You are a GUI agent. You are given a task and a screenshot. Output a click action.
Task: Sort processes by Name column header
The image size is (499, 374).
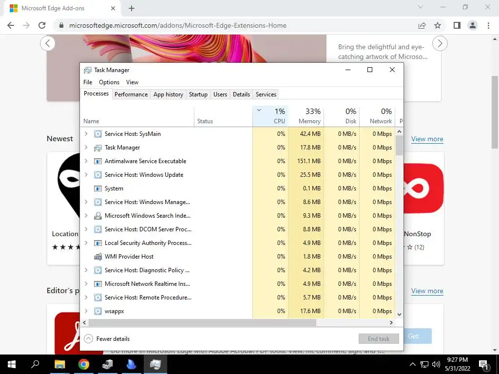coord(137,116)
